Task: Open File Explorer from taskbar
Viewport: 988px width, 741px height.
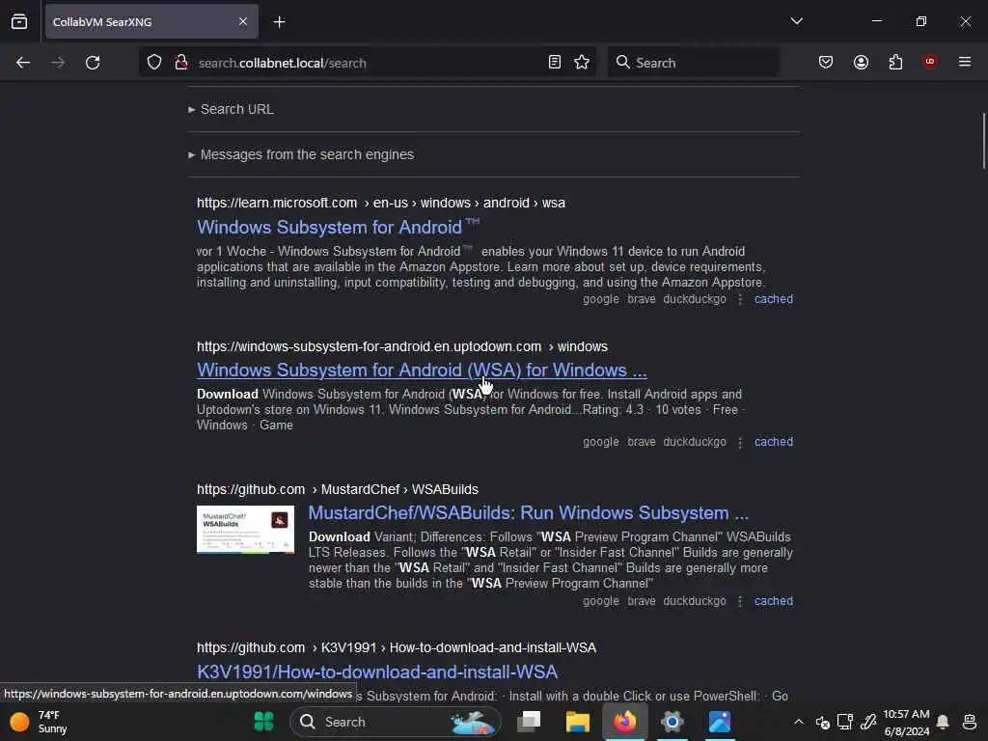Action: point(577,722)
